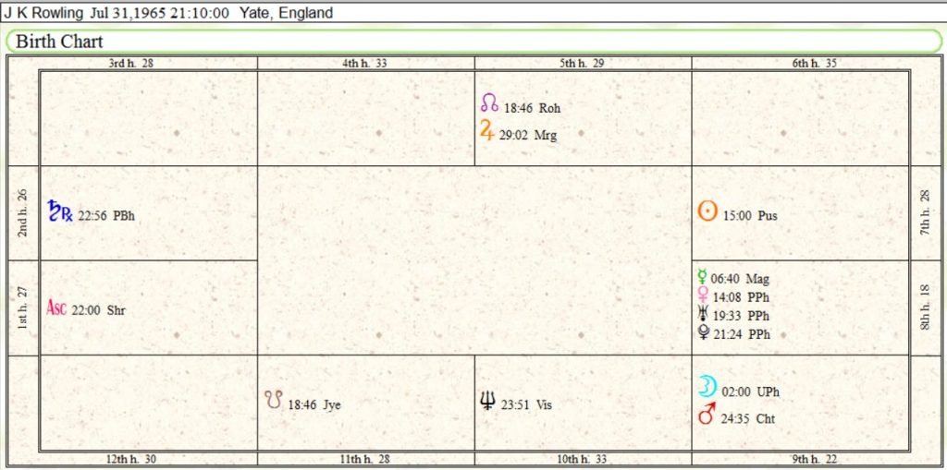This screenshot has width=947, height=470.
Task: Click the pink Venus glyph
Action: pos(703,295)
